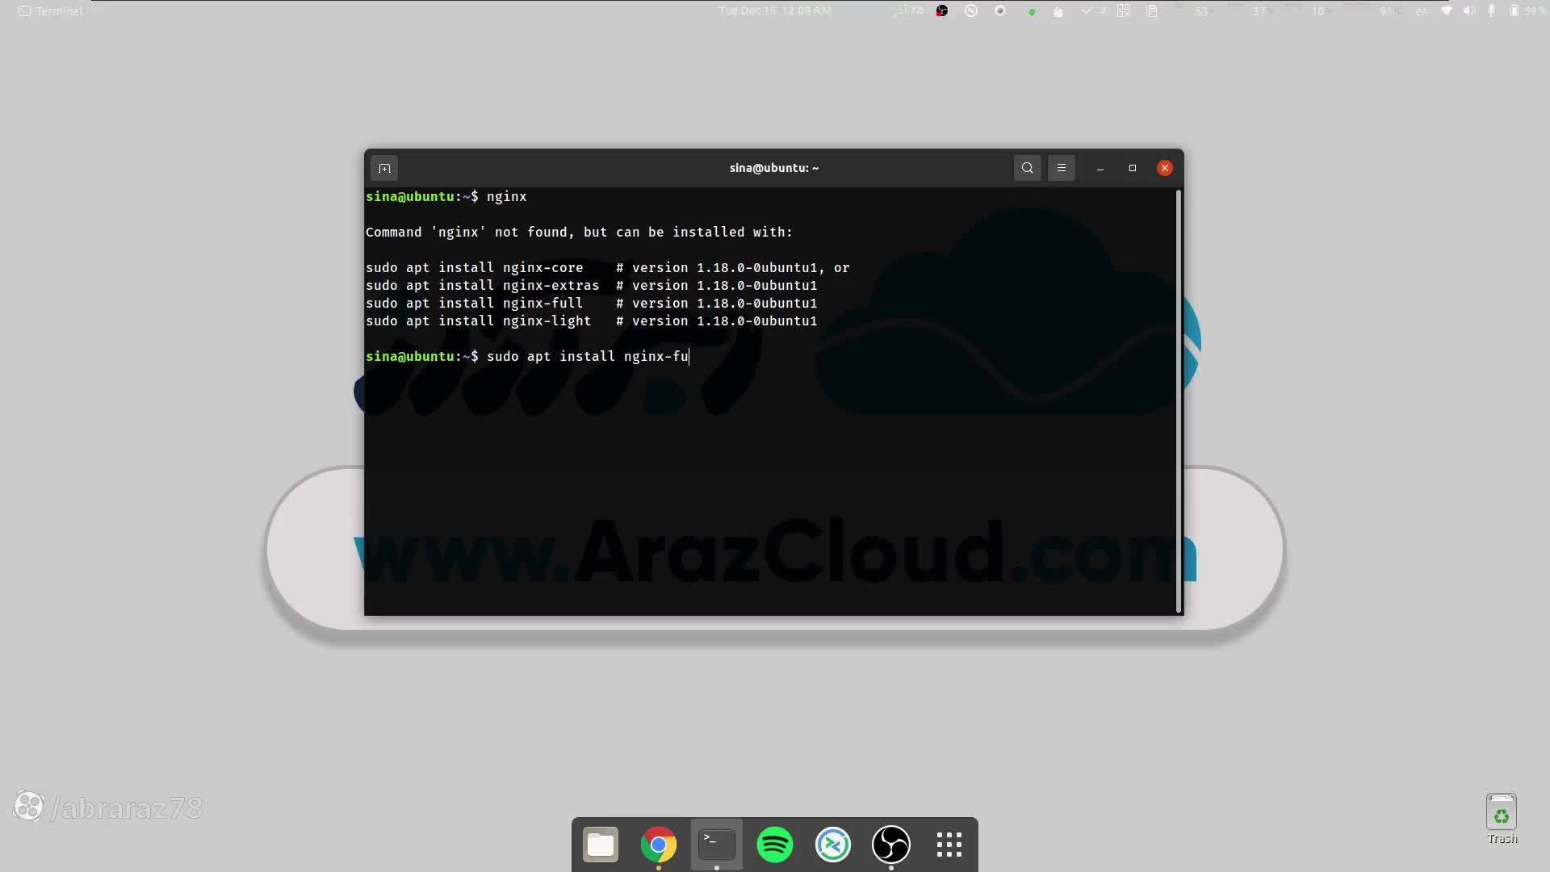Open the clock and calendar menu
Image resolution: width=1550 pixels, height=872 pixels.
click(x=774, y=11)
